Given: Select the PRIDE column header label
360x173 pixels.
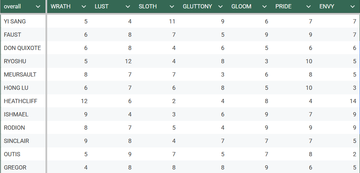Looking at the screenshot, I should [x=283, y=6].
